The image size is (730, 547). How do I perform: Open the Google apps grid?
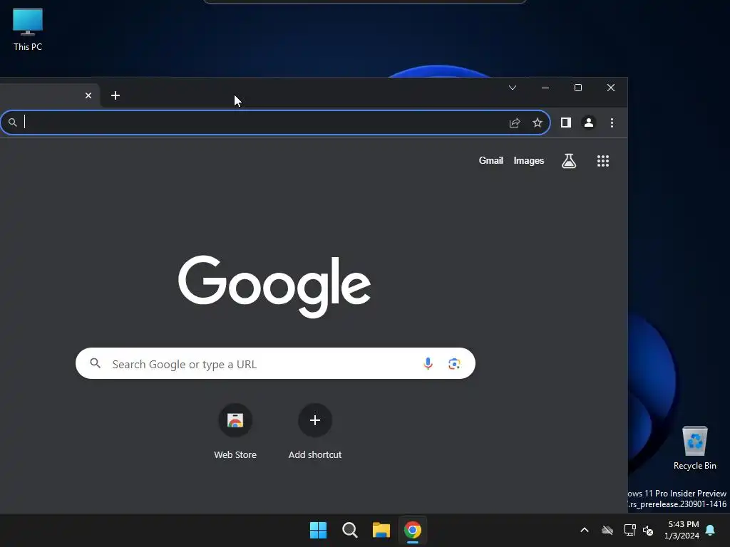pyautogui.click(x=603, y=161)
